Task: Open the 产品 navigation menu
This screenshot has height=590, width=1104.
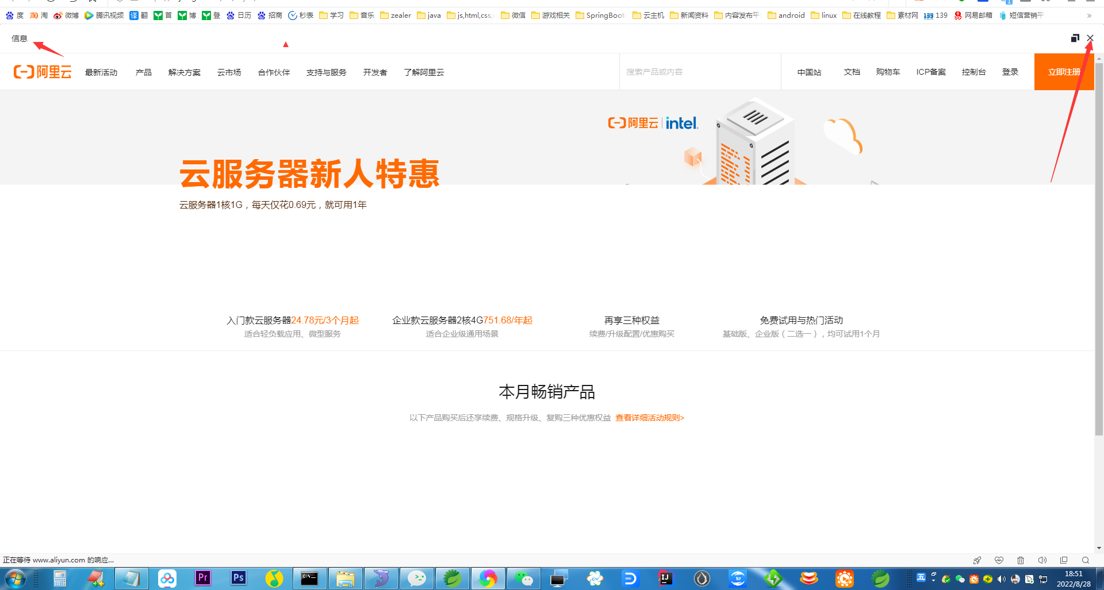Action: pyautogui.click(x=144, y=72)
